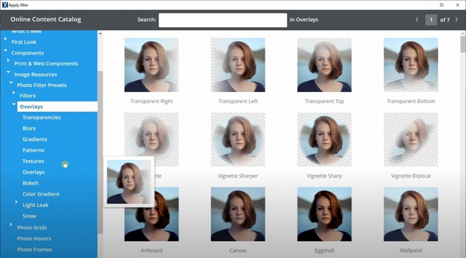
Task: Open the Bokeh subcategory
Action: point(30,183)
